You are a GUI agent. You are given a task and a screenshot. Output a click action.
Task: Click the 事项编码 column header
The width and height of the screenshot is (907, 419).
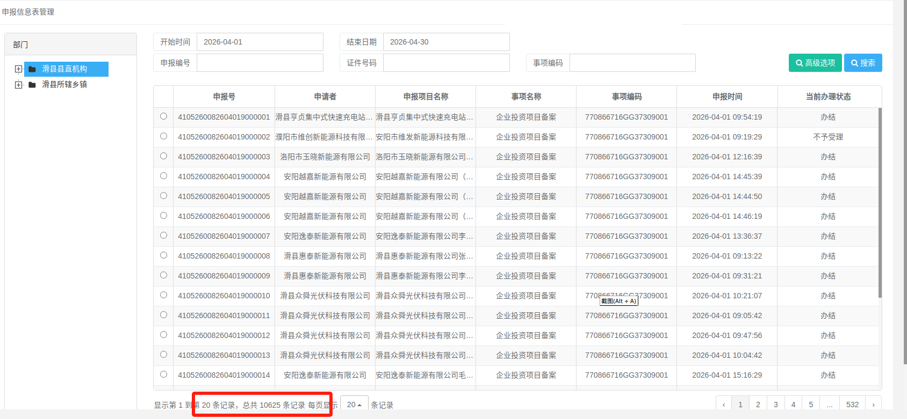coord(627,97)
